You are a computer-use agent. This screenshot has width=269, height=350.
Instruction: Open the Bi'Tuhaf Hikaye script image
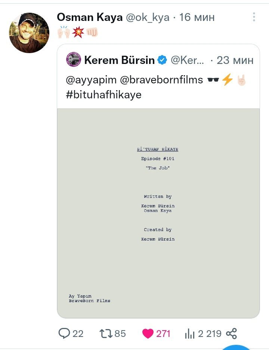[x=158, y=213]
